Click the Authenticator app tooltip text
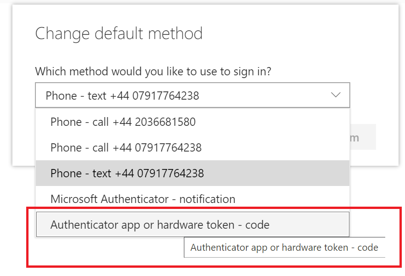The width and height of the screenshot is (405, 276). pyautogui.click(x=284, y=248)
